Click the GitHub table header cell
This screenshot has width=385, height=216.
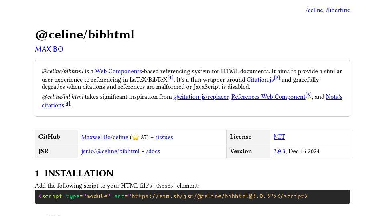pyautogui.click(x=57, y=137)
